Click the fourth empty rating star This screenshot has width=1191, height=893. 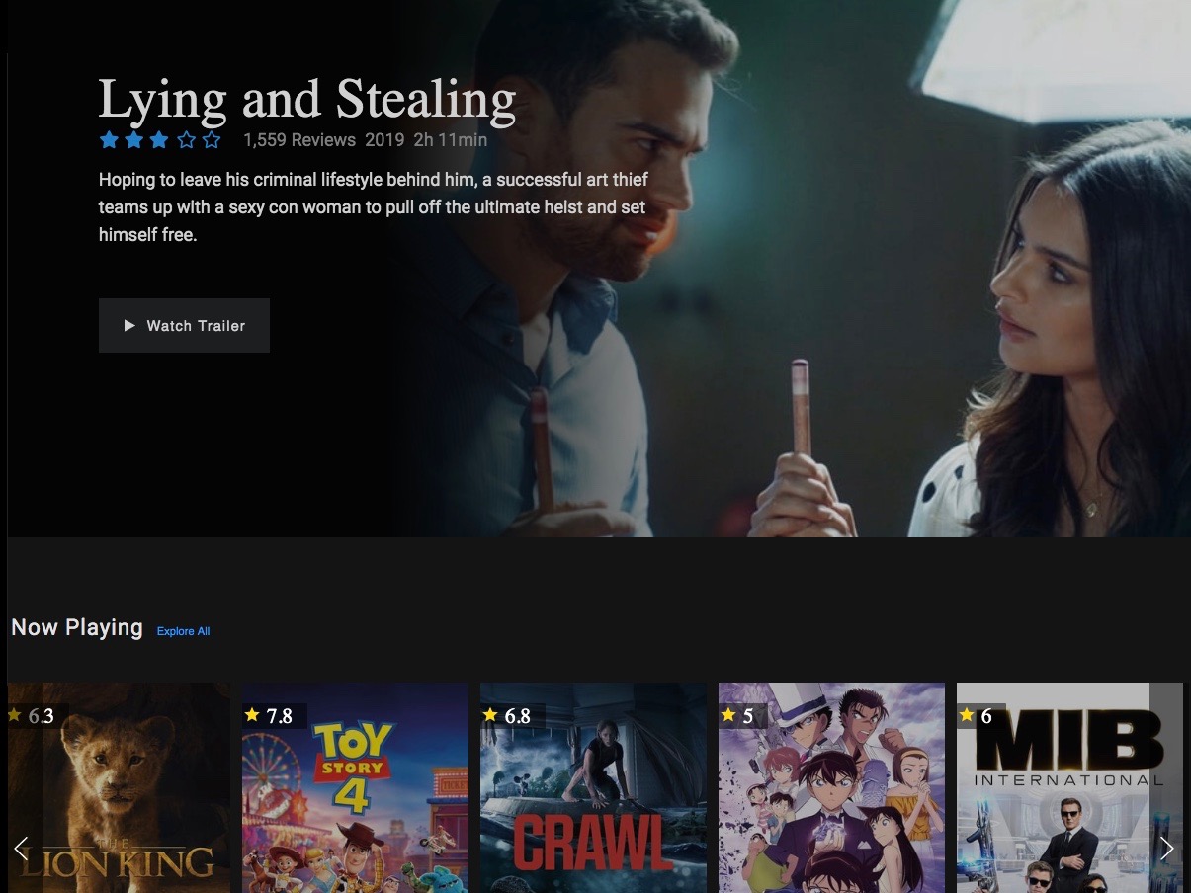186,140
